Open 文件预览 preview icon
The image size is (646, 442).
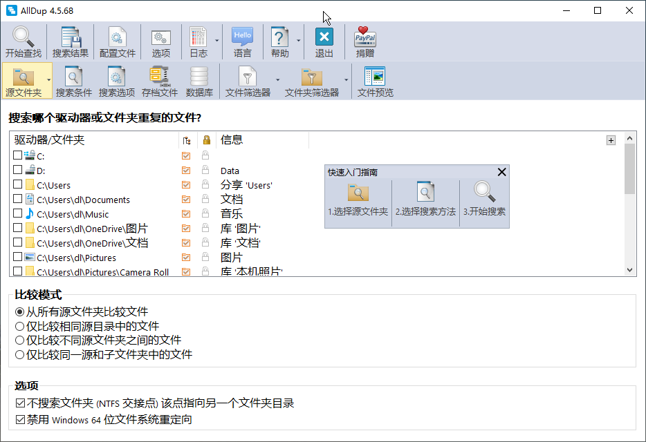(x=375, y=77)
